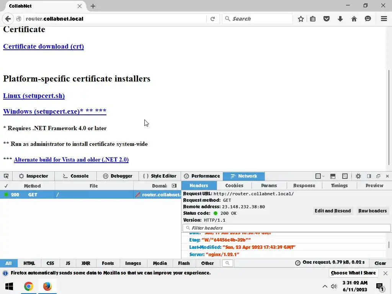Open the filter URLs search box
The width and height of the screenshot is (392, 294).
227,263
